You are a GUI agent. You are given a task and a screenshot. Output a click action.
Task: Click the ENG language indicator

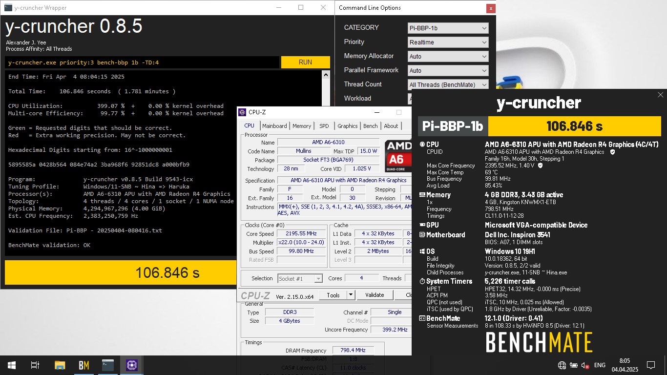click(x=600, y=365)
